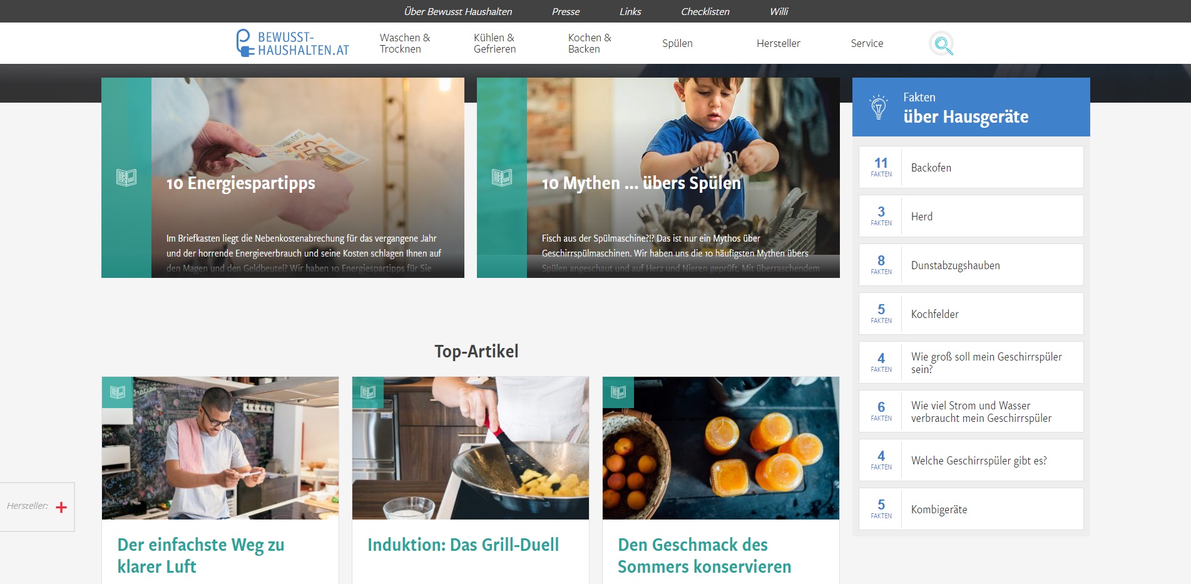Click the lightbulb icon in Fakten header
The image size is (1191, 584).
(879, 107)
